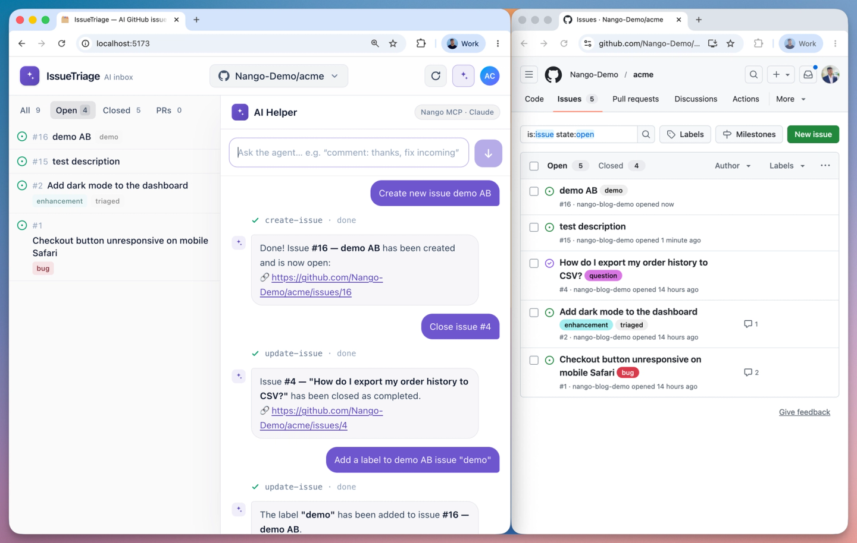This screenshot has width=857, height=543.
Task: Click the Give feedback link
Action: pyautogui.click(x=804, y=412)
